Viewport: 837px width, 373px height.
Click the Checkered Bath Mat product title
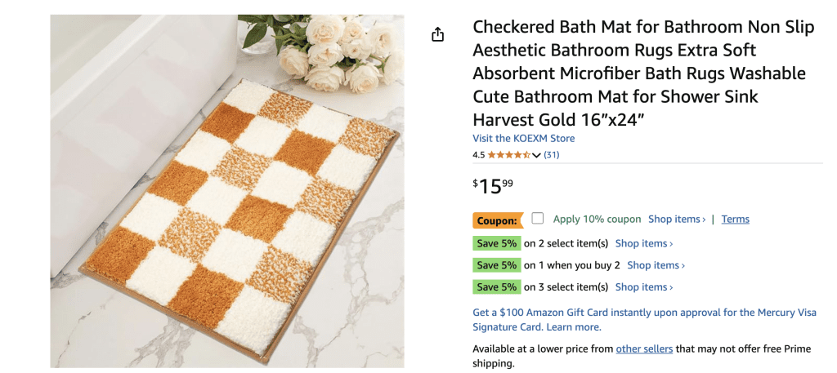(643, 73)
